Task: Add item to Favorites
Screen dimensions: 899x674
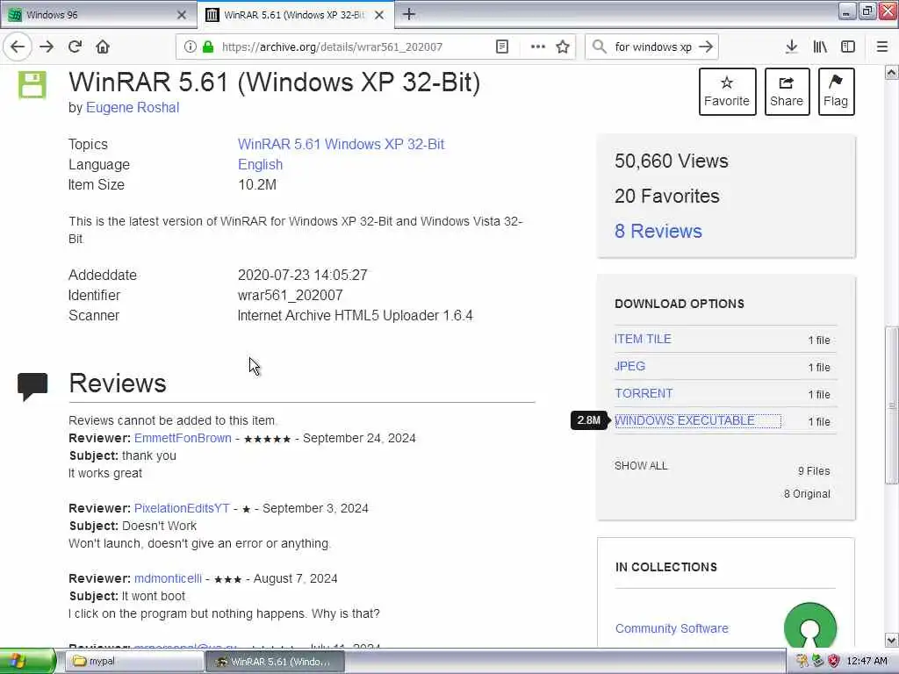Action: coord(727,91)
